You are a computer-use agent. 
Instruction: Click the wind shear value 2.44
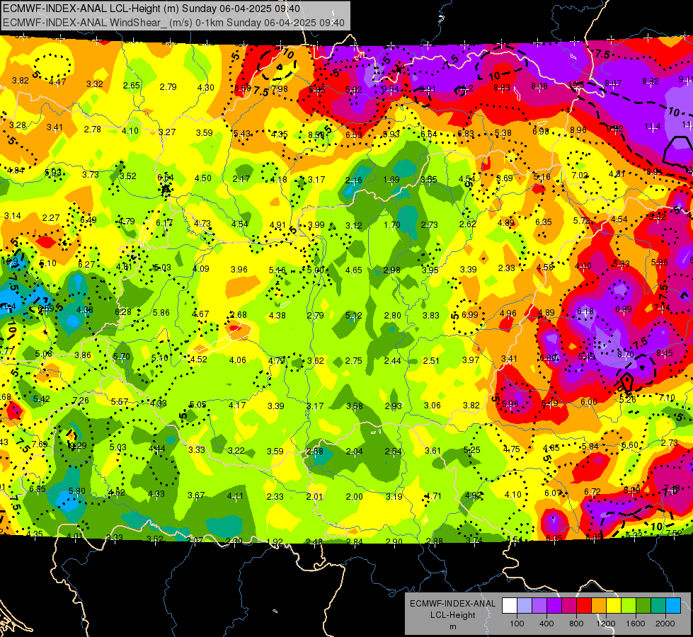(392, 361)
